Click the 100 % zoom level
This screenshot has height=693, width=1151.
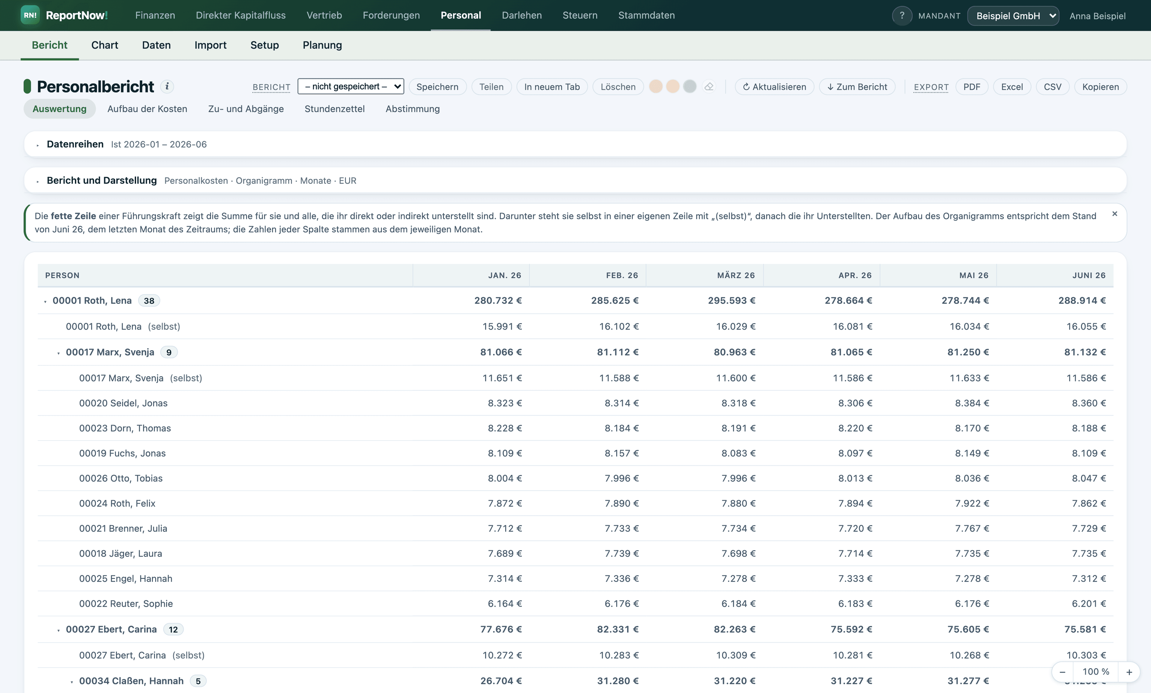pyautogui.click(x=1096, y=671)
